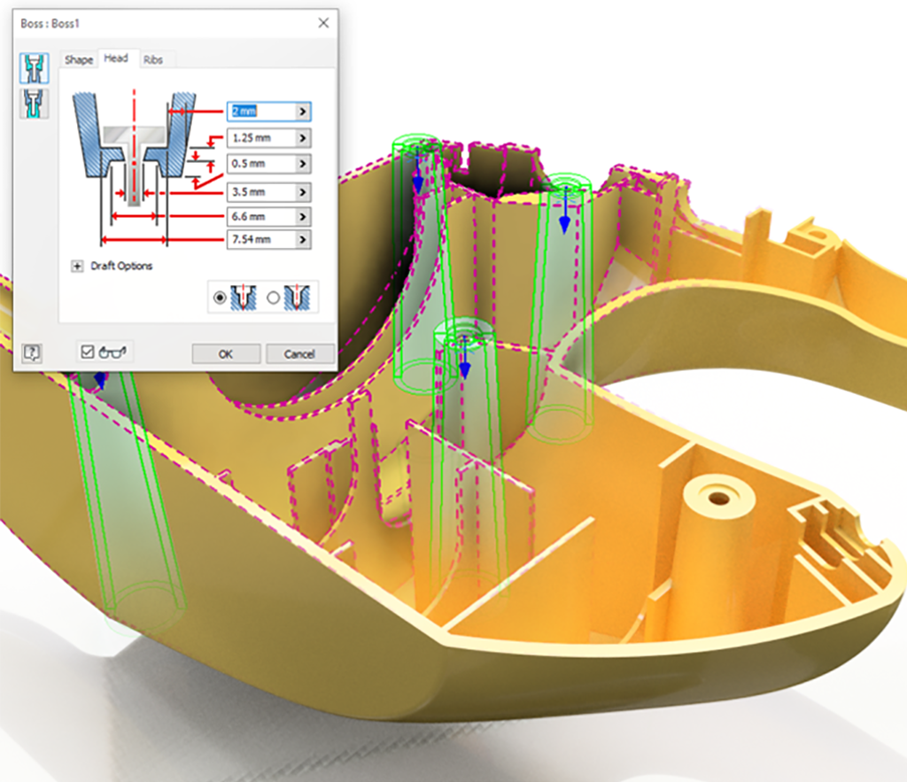Close the Boss dialog with X
907x782 pixels.
323,23
